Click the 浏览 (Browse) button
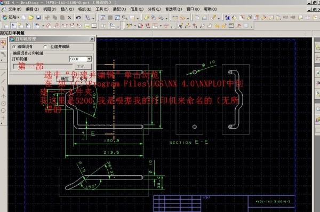Viewport: 320px width, 212px height. [x=83, y=67]
